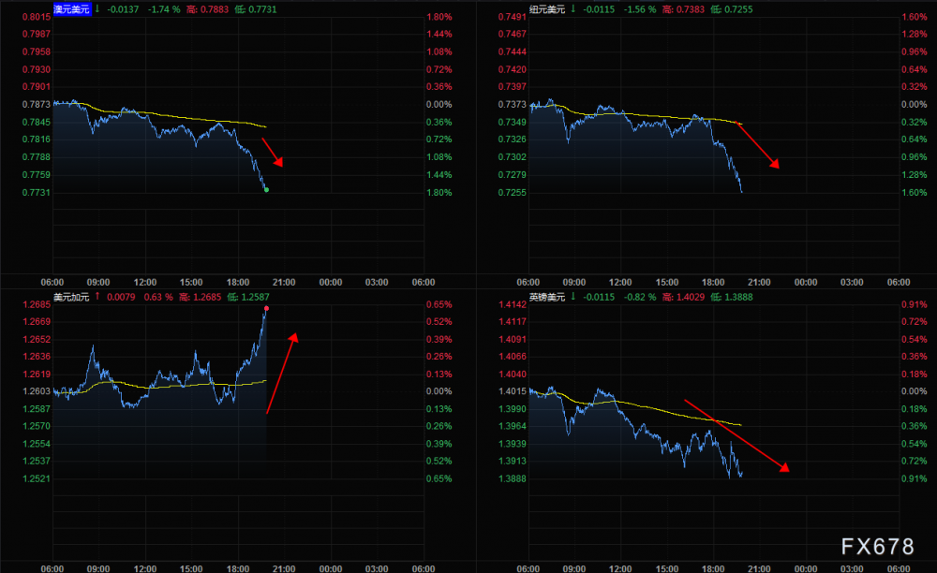The width and height of the screenshot is (937, 573).
Task: Click the 0.7491 price axis label
Action: coord(513,17)
